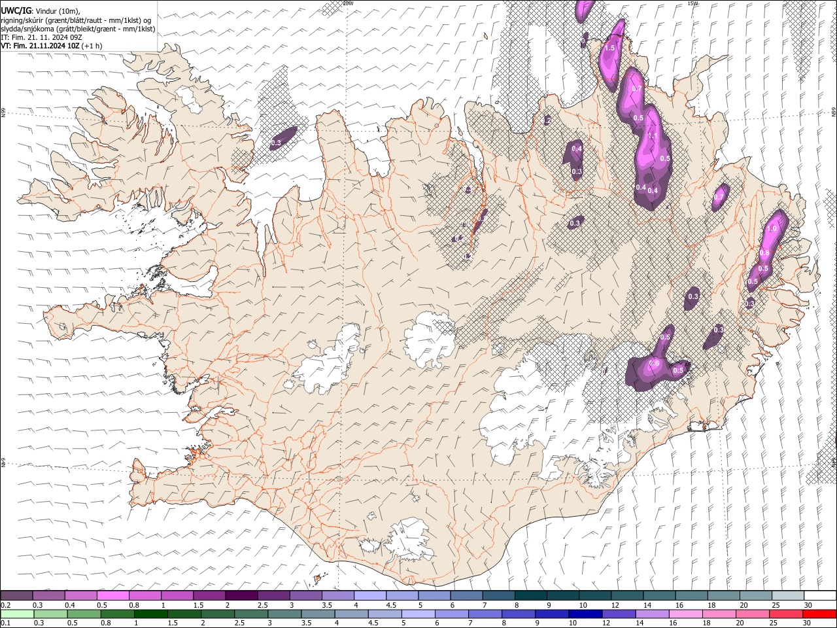837x628 pixels.
Task: Click the lower legend swatch starting at 2
Action: pos(217,614)
